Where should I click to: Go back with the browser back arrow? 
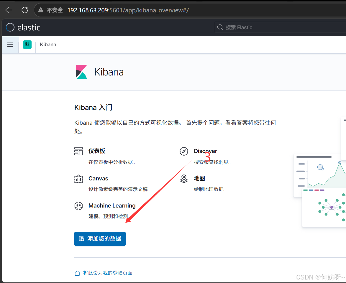click(9, 10)
